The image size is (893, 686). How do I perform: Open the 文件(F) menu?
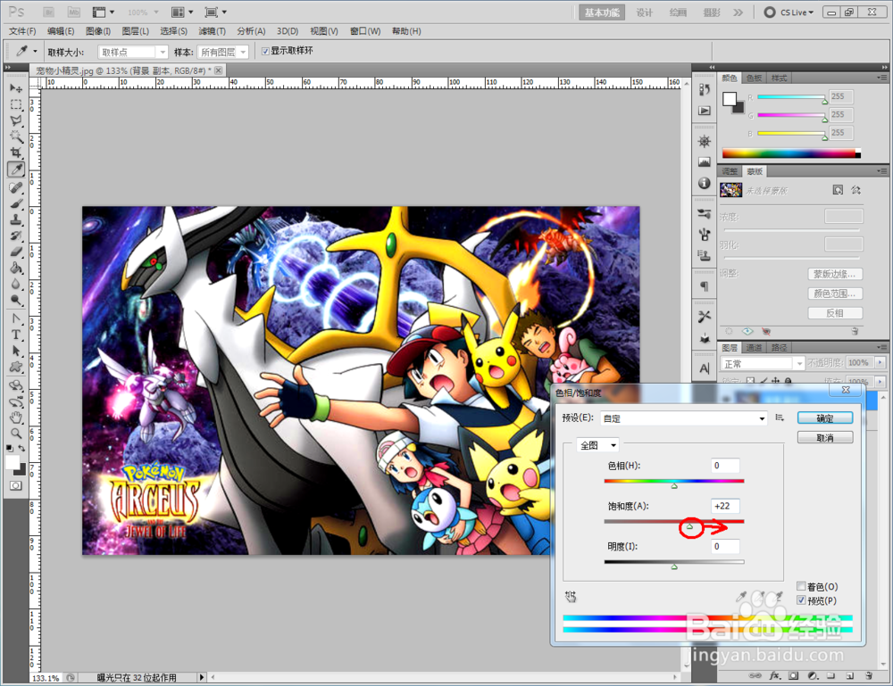pyautogui.click(x=22, y=30)
